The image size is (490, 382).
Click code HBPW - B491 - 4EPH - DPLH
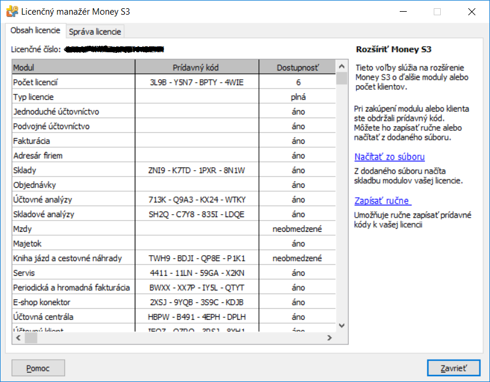point(196,317)
